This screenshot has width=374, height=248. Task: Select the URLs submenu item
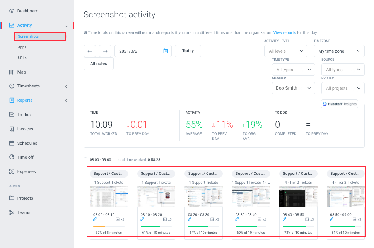point(22,58)
